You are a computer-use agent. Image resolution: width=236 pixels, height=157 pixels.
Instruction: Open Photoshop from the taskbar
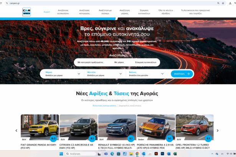(x=162, y=154)
